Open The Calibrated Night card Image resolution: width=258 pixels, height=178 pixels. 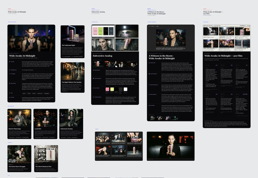[73, 41]
